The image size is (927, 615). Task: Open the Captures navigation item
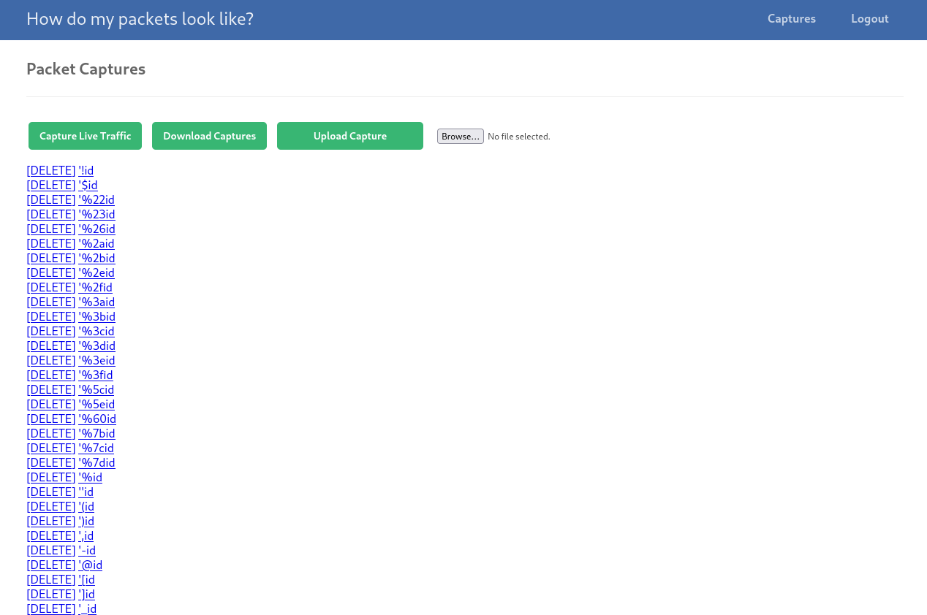(791, 19)
